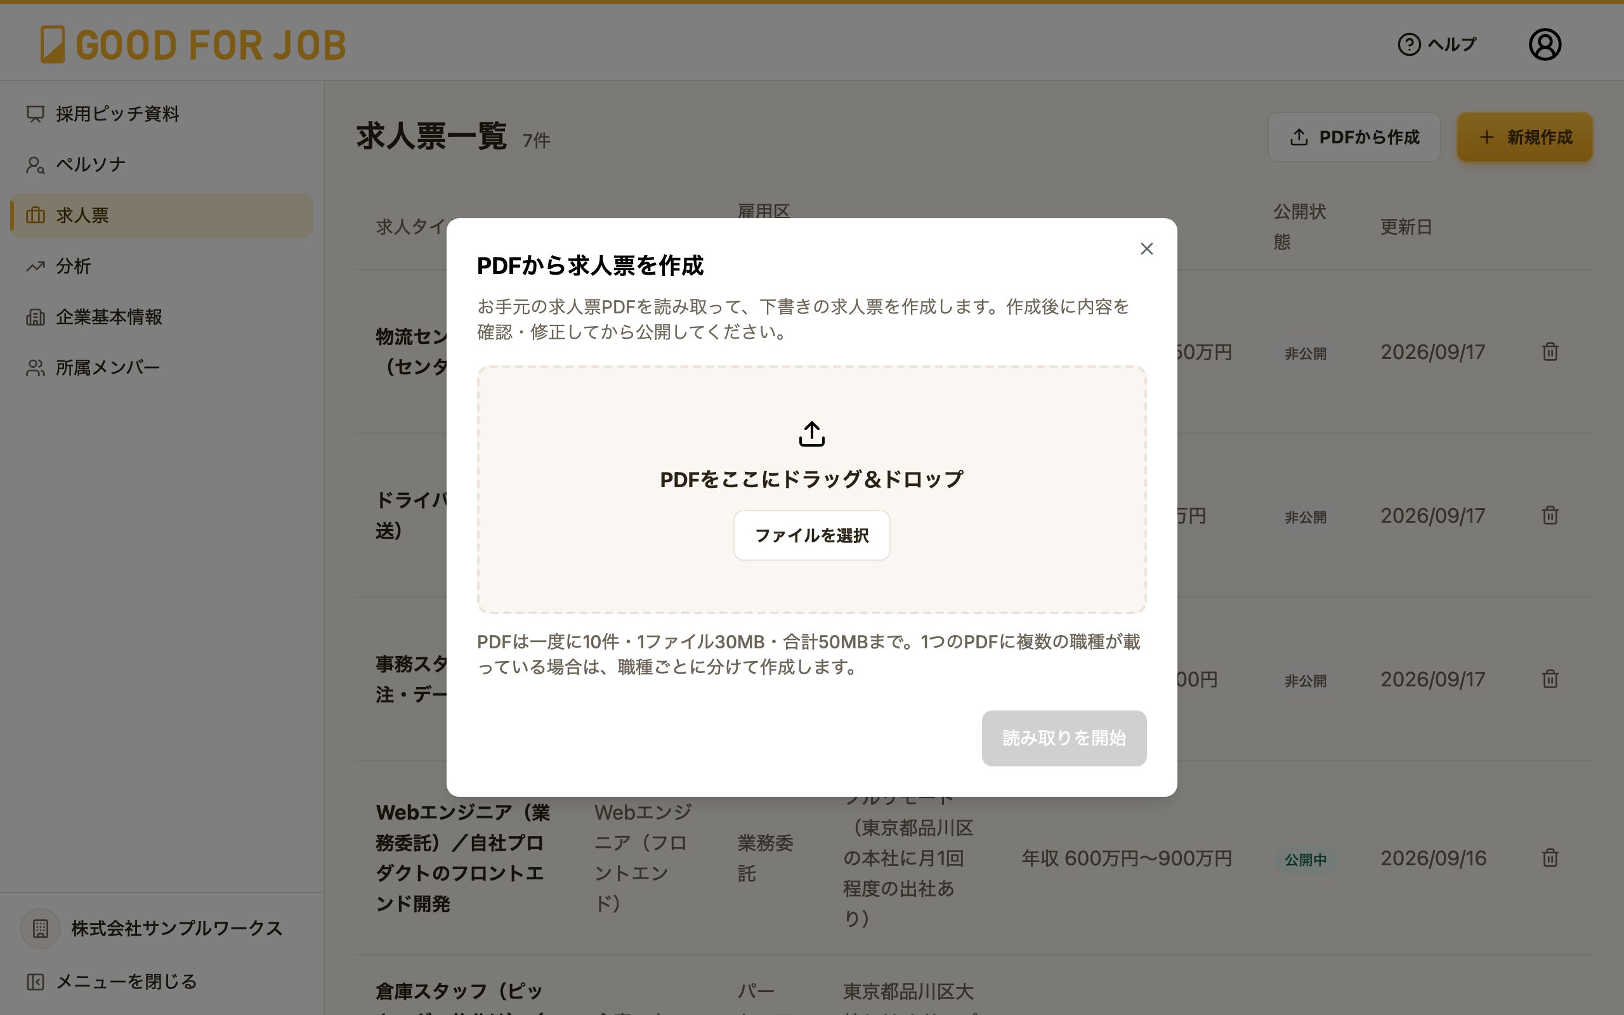Delete the Webエンジニア job row via trash icon
1624x1015 pixels.
tap(1550, 858)
